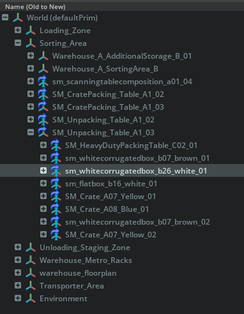Expand SM_HeavyDutyPackingTable_C02_01 node
Viewport: 244px width, 314px height.
tap(43, 145)
